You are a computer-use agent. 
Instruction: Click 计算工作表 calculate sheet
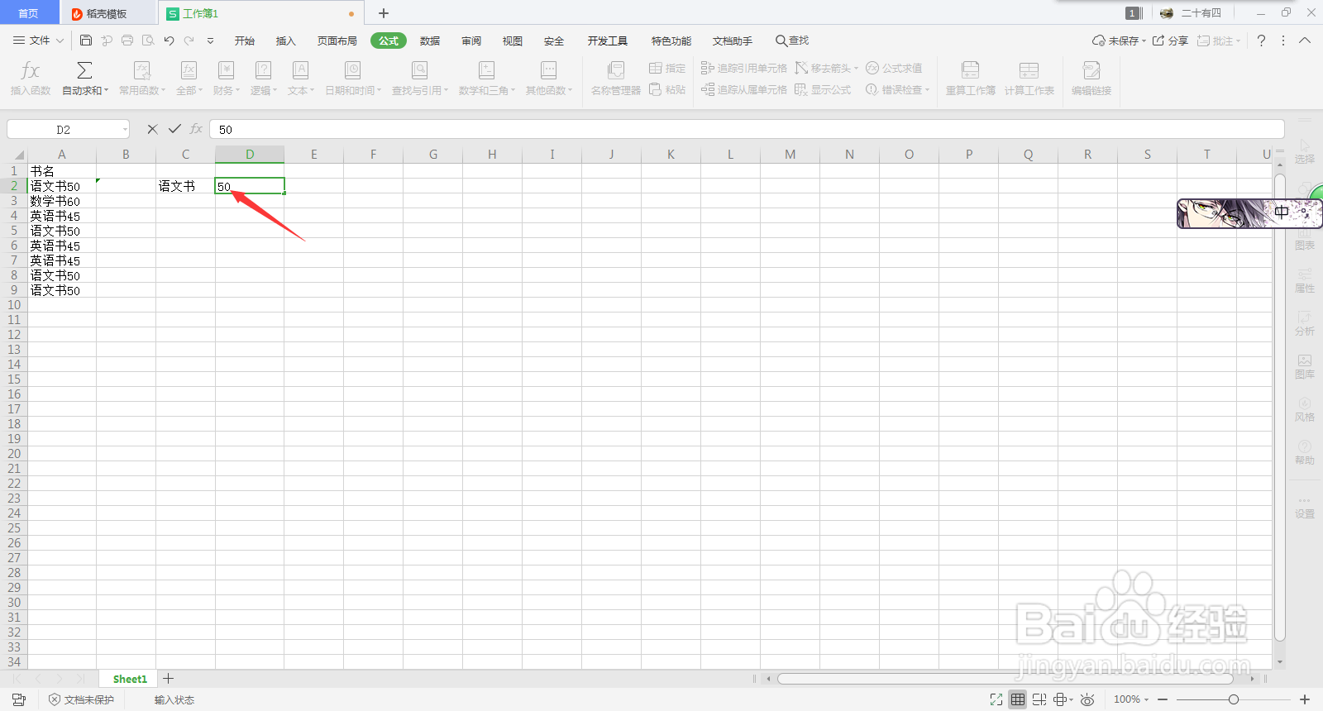coord(1029,79)
